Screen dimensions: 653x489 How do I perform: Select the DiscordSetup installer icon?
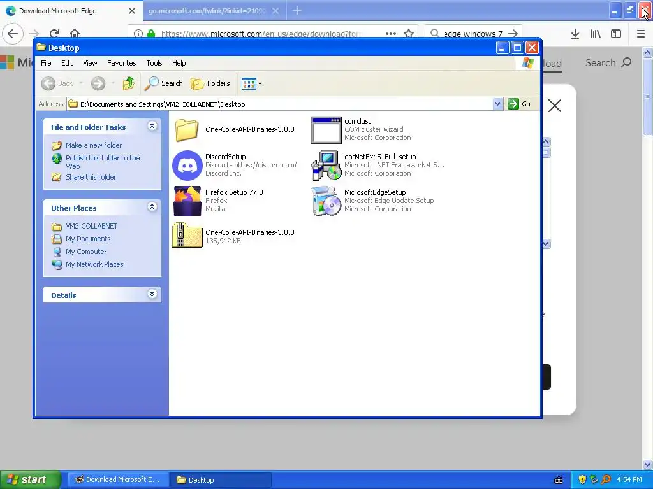[187, 166]
